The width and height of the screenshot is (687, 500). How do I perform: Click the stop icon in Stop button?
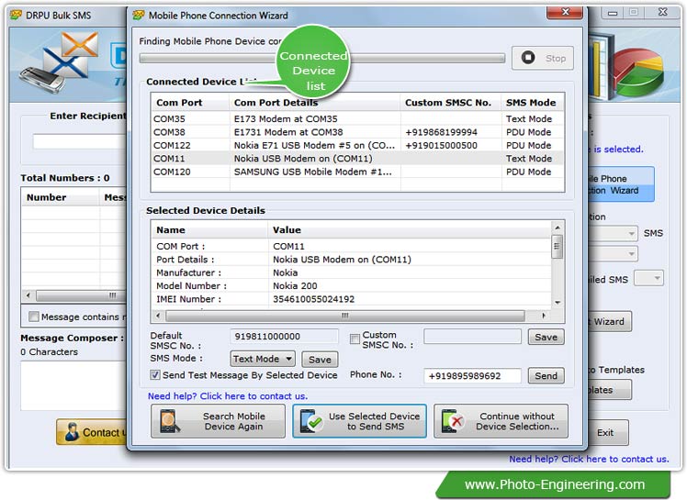click(528, 58)
